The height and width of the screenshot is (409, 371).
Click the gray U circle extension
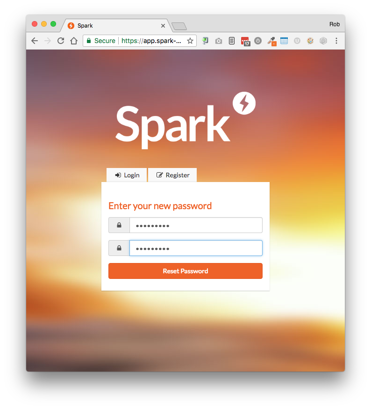(x=297, y=41)
